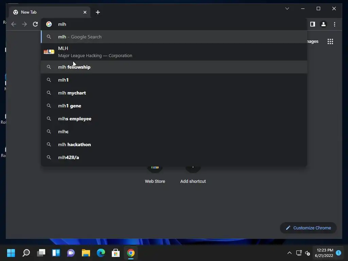Click the address bar containing 'mlh'
This screenshot has width=348, height=261.
(x=174, y=24)
